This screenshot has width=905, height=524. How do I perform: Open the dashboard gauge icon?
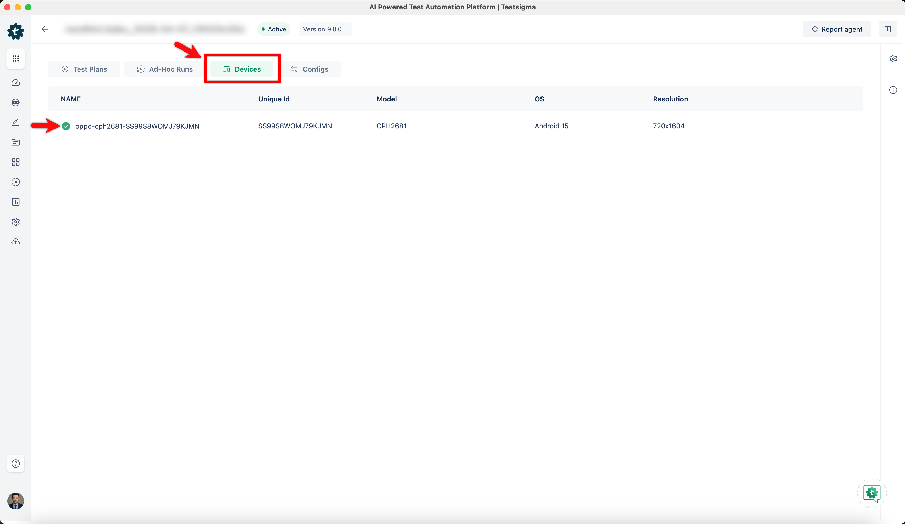15,83
